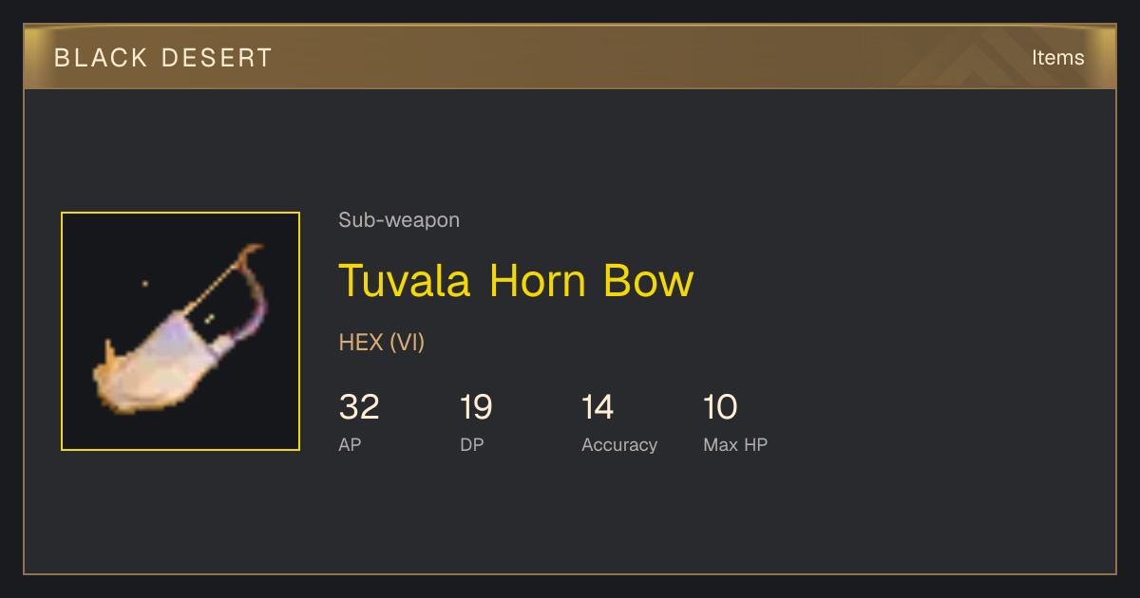Click the yellow-bordered item thumbnail frame

coord(180,331)
